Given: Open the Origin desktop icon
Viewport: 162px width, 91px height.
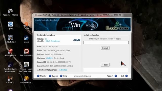Looking at the screenshot, I should click(26, 26).
